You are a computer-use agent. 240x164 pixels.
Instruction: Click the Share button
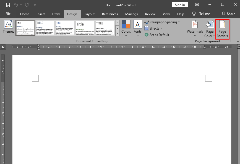(230, 14)
